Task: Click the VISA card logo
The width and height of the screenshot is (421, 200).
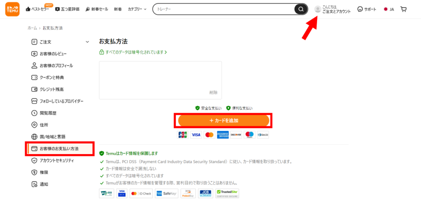Action: (x=196, y=135)
